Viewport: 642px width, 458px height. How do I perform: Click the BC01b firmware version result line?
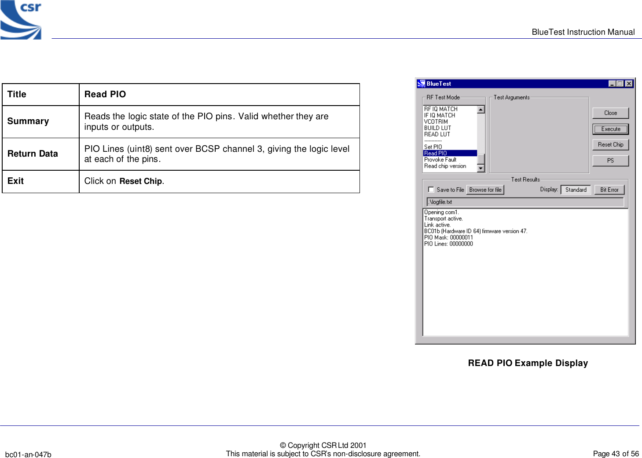476,231
